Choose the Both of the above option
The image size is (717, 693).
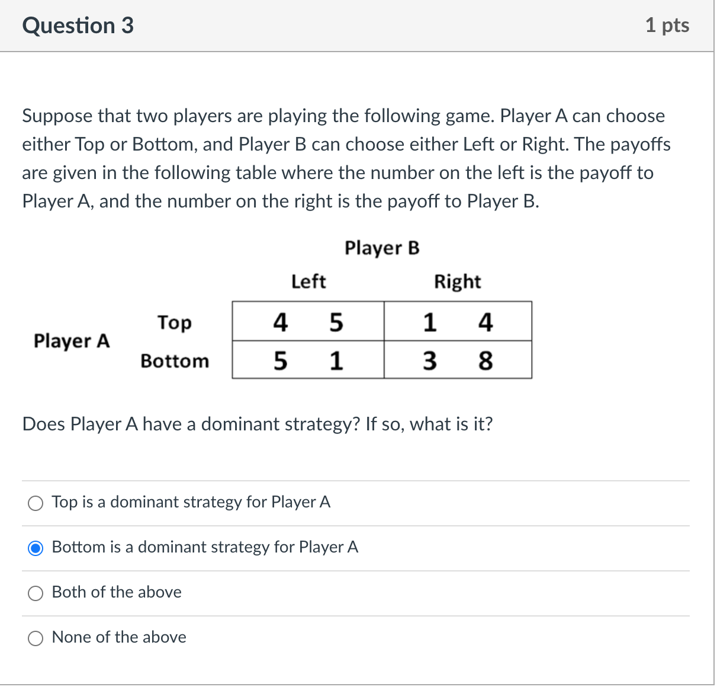click(x=36, y=593)
